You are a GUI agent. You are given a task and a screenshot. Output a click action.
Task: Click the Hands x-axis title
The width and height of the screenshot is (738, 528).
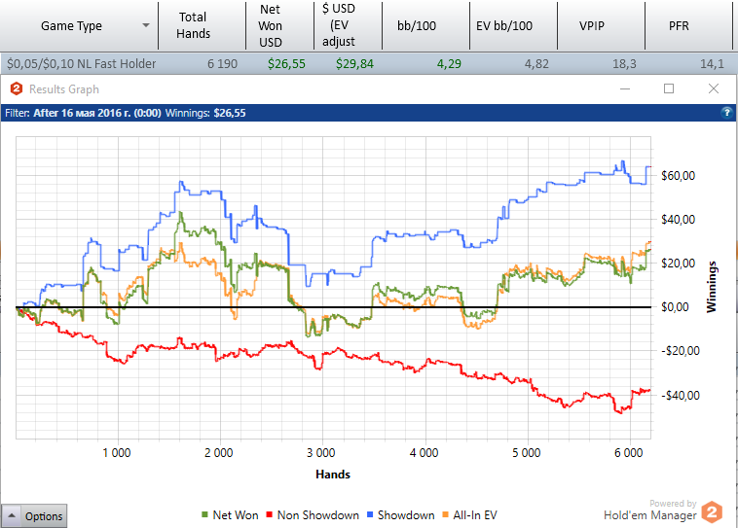(x=333, y=474)
